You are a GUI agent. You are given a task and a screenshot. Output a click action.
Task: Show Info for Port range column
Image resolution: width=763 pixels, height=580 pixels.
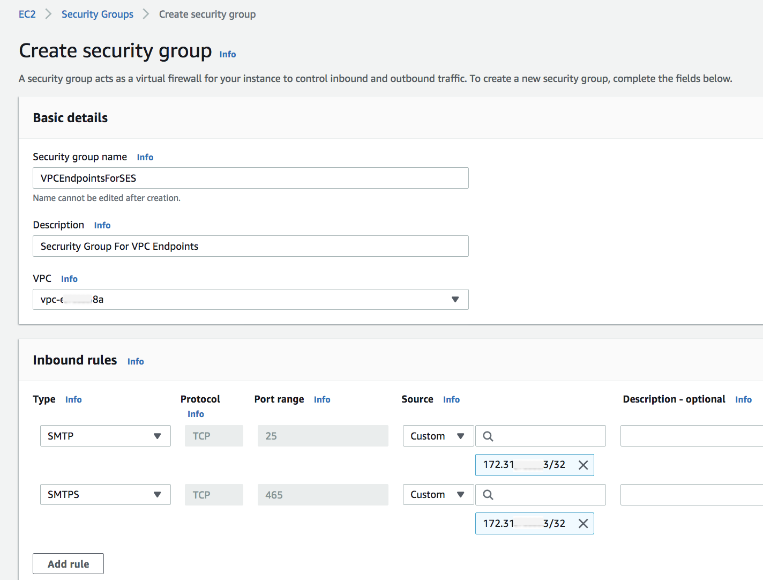coord(322,400)
